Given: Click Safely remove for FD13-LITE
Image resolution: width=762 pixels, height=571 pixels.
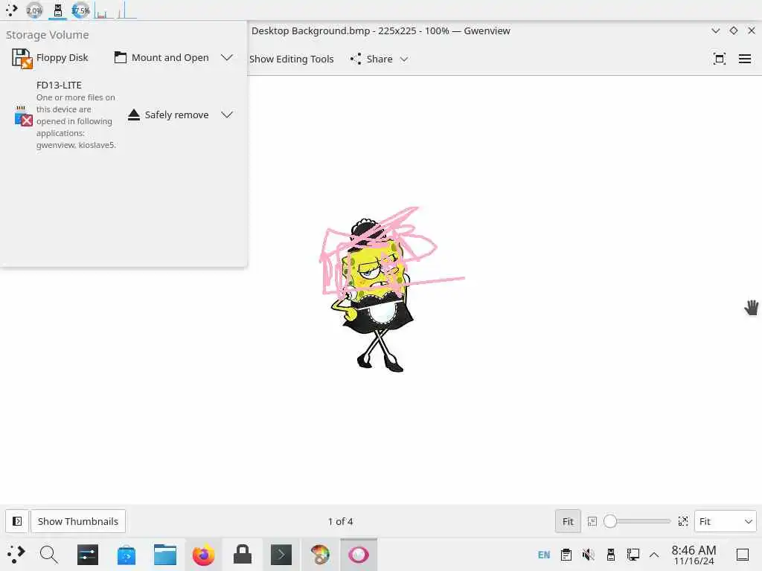Looking at the screenshot, I should (x=168, y=115).
